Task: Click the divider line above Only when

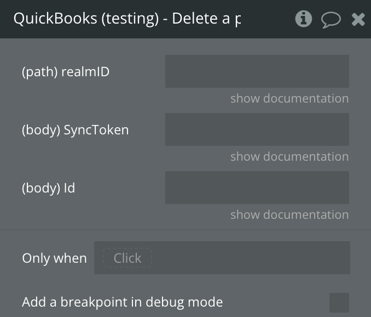Action: pyautogui.click(x=185, y=230)
